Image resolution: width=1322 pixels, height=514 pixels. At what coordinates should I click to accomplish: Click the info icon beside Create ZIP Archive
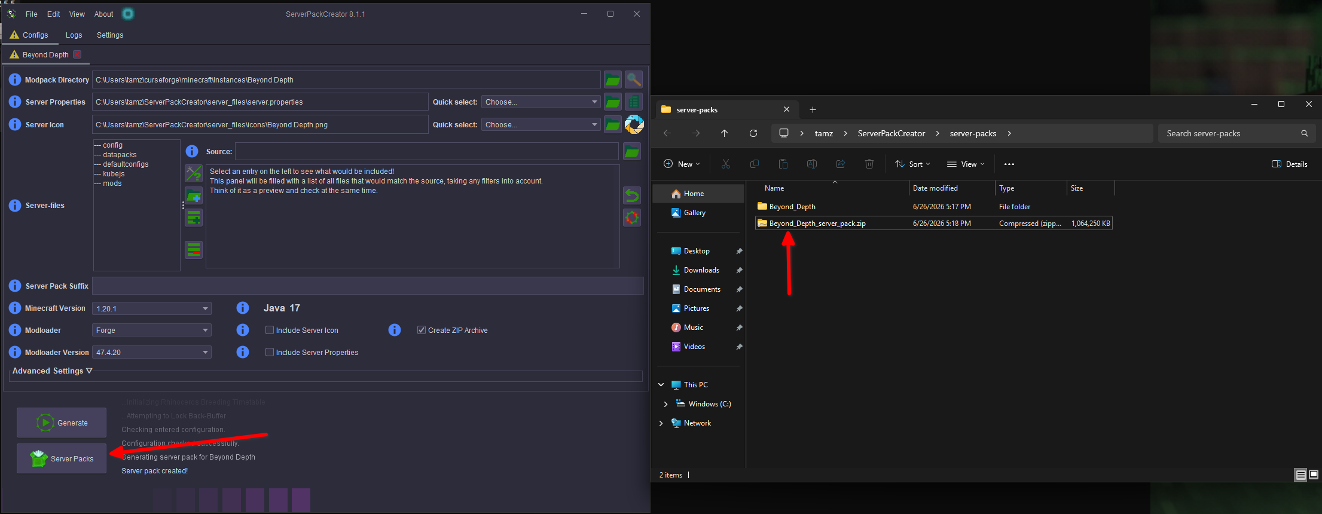click(x=395, y=330)
